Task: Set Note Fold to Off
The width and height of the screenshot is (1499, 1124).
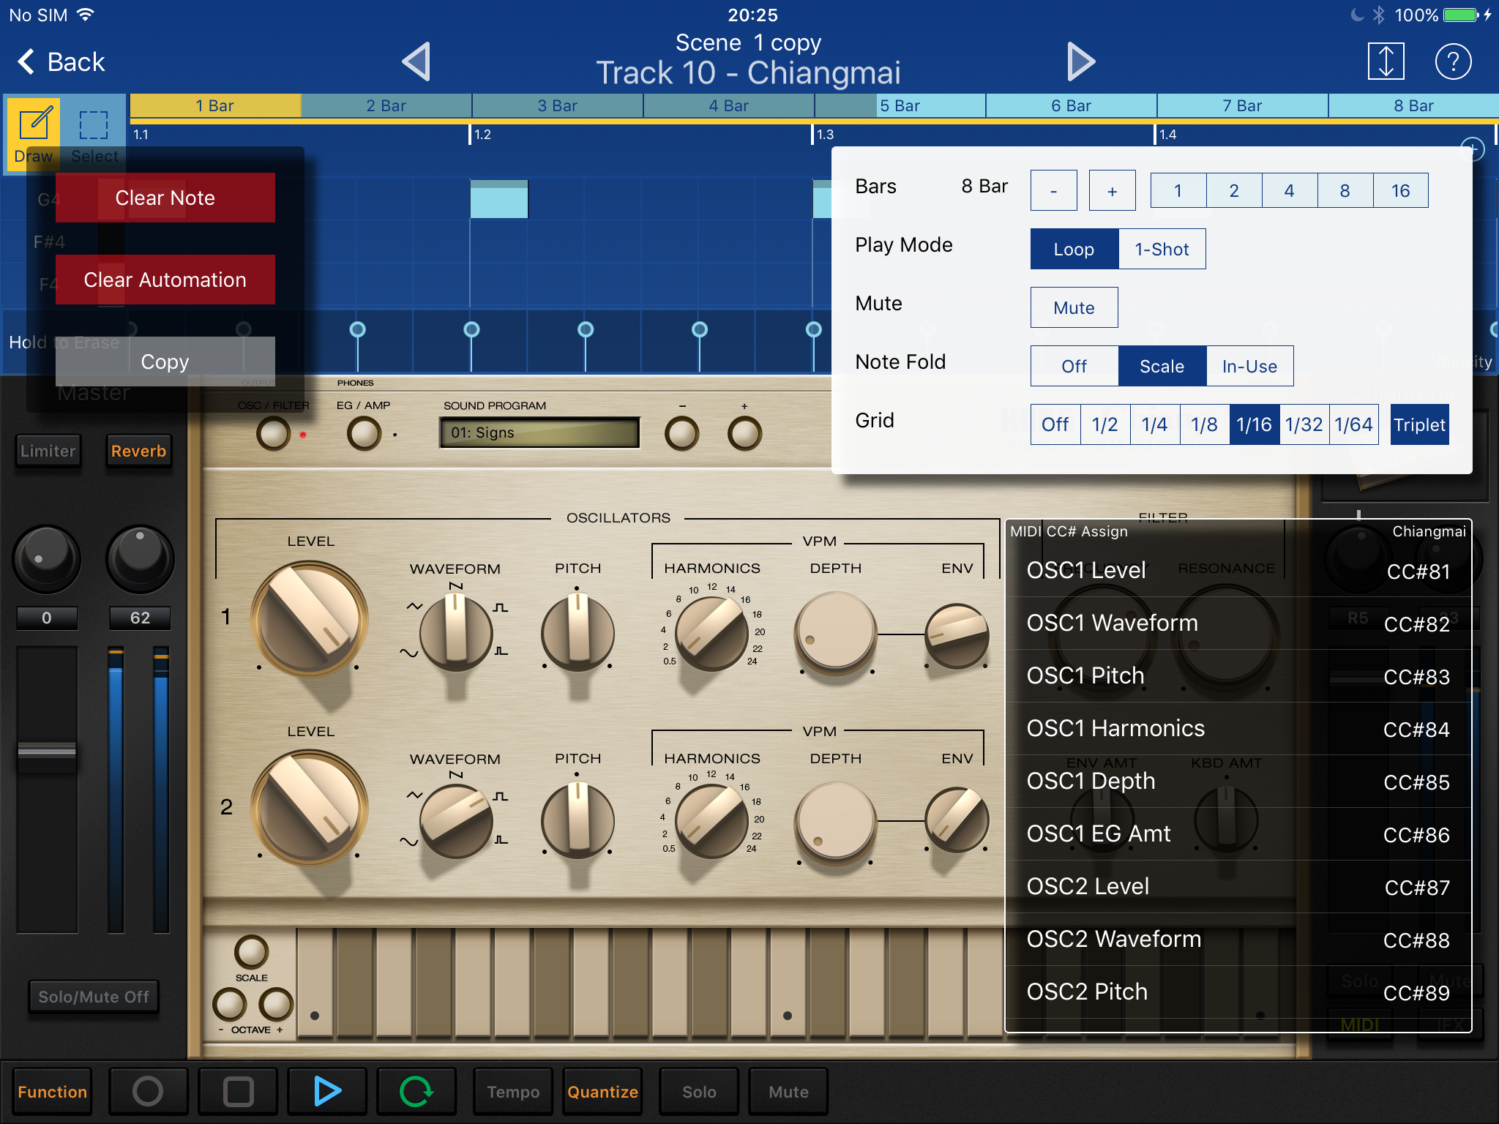Action: pyautogui.click(x=1074, y=366)
